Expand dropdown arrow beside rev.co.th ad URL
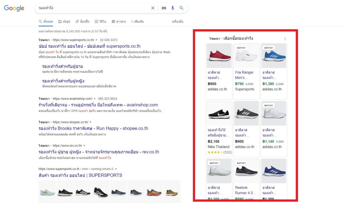The width and height of the screenshot is (342, 203). [x=84, y=146]
